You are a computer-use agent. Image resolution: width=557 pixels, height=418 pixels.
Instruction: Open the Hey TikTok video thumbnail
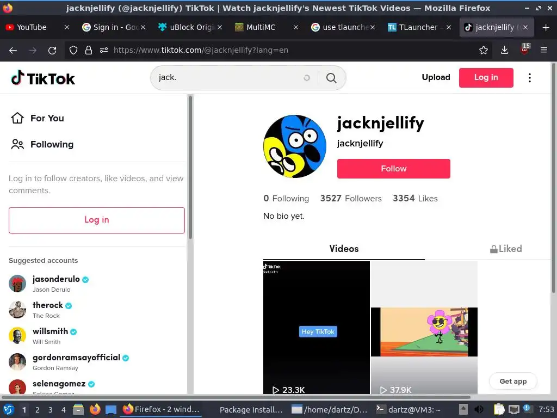point(317,328)
